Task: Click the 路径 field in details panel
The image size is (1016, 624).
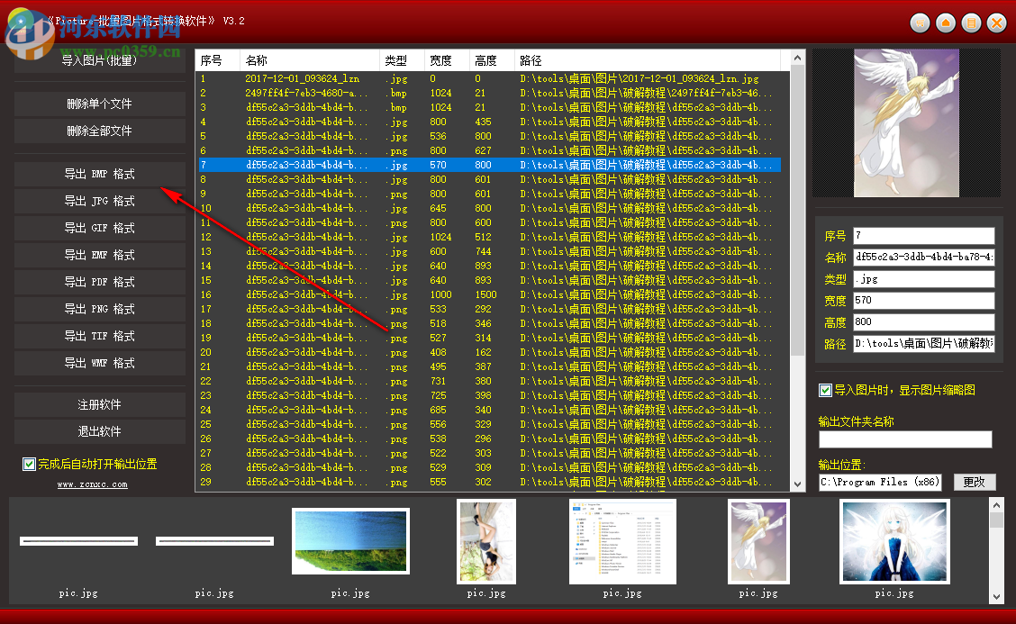Action: (x=924, y=343)
